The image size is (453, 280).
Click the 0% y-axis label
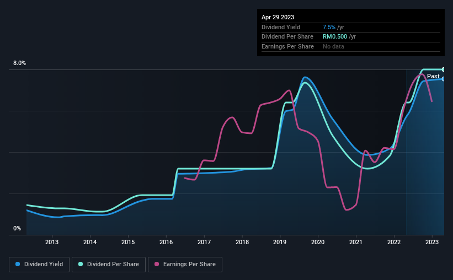[x=17, y=228]
